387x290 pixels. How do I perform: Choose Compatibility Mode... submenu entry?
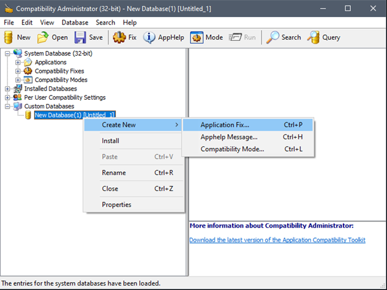point(232,149)
